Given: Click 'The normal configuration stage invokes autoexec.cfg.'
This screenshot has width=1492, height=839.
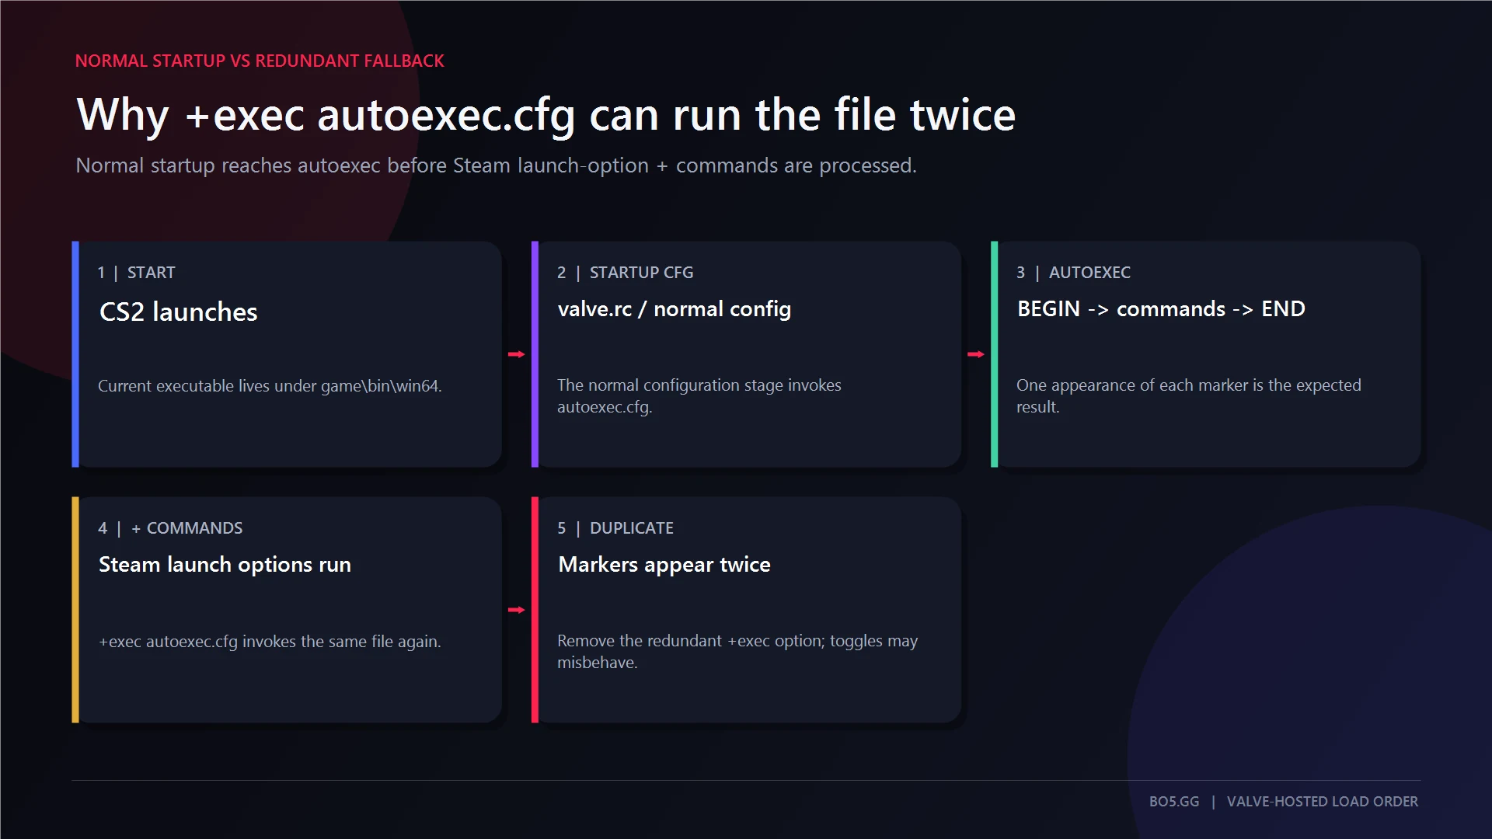Looking at the screenshot, I should click(x=699, y=396).
